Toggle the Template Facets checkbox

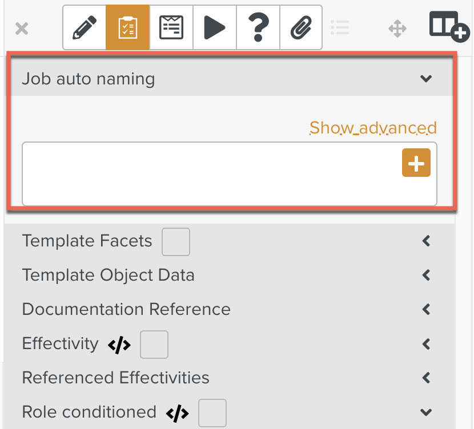[175, 241]
